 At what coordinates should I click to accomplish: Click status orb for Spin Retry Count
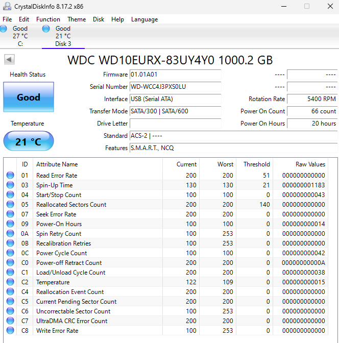pos(10,233)
